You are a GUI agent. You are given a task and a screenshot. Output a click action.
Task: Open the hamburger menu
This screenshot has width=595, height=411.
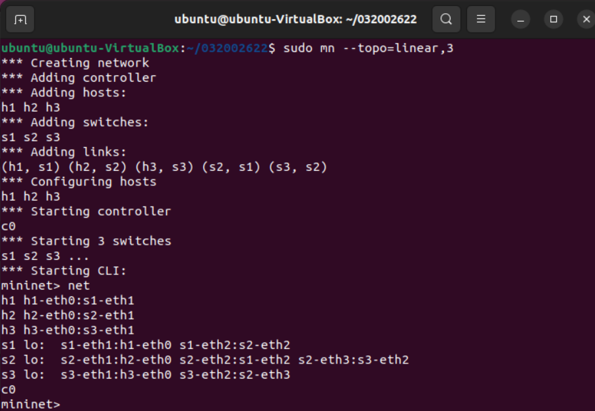(481, 19)
